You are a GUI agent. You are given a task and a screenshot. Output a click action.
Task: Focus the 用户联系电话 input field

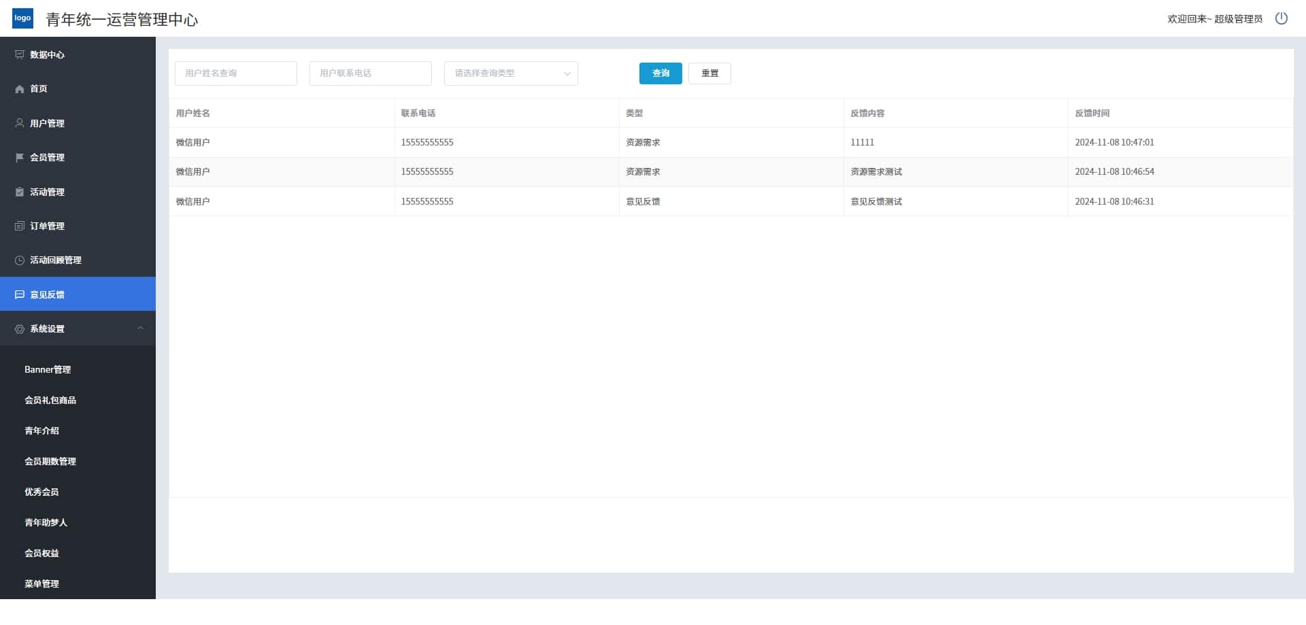click(x=371, y=73)
